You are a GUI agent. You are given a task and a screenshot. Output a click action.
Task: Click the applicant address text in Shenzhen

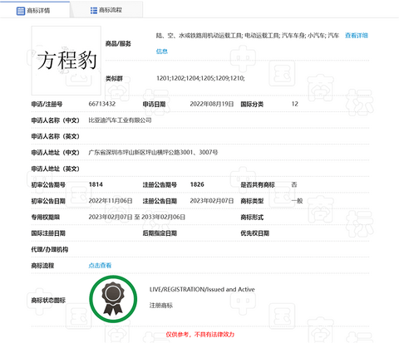tap(153, 152)
